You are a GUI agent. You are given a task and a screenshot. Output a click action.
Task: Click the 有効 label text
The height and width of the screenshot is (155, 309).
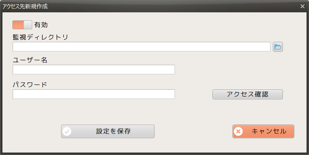(x=41, y=25)
